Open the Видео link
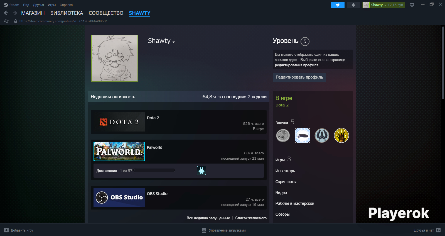 [x=281, y=193]
